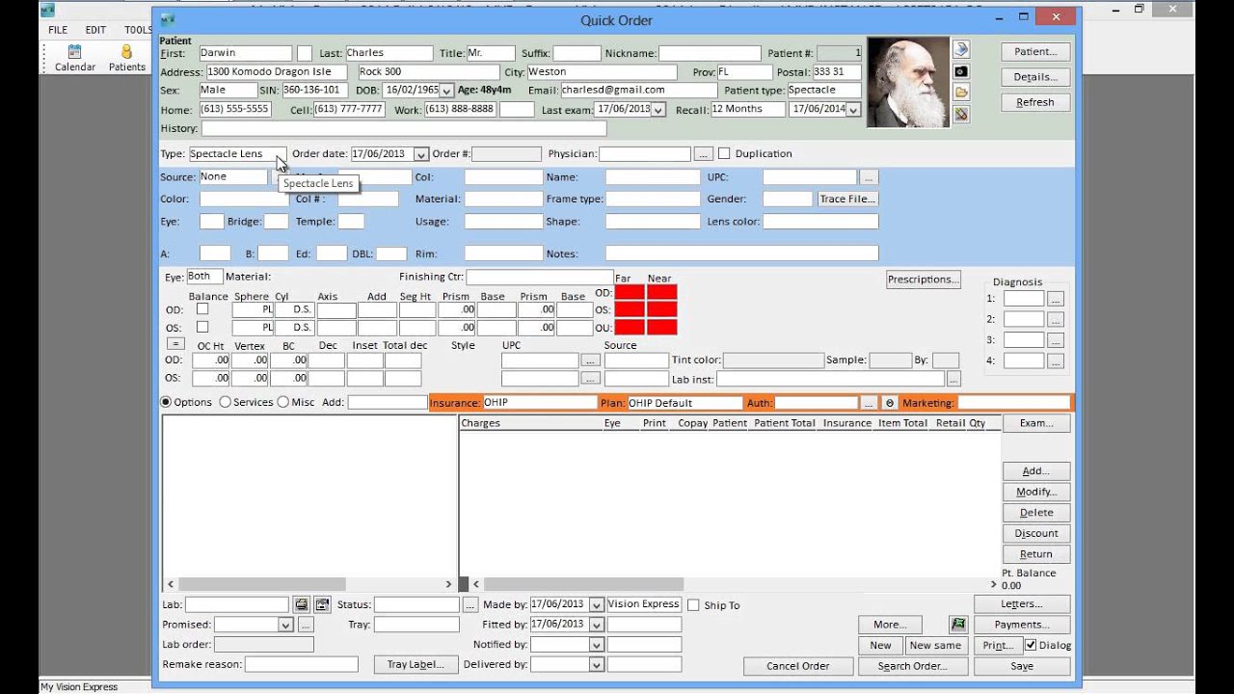Open the Made by date dropdown
This screenshot has width=1234, height=694.
596,604
